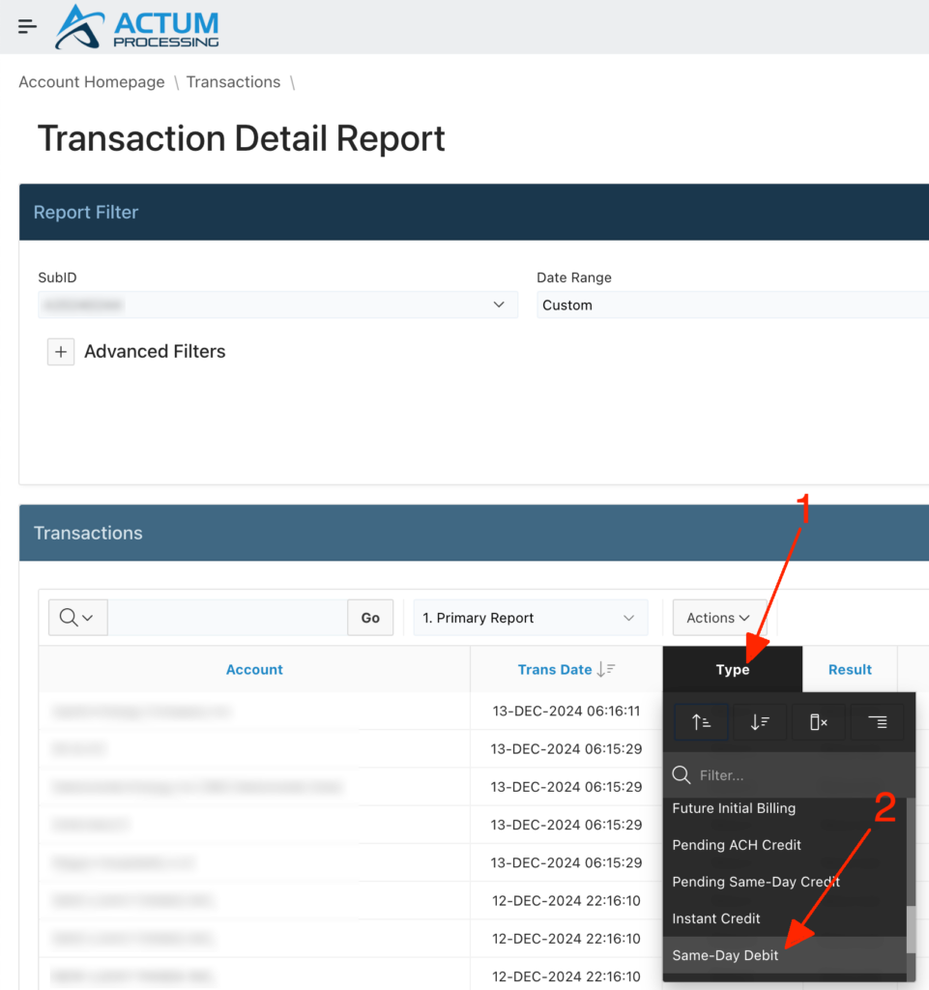Click the filter magnifier inside the Type menu
The height and width of the screenshot is (990, 929).
click(x=682, y=774)
